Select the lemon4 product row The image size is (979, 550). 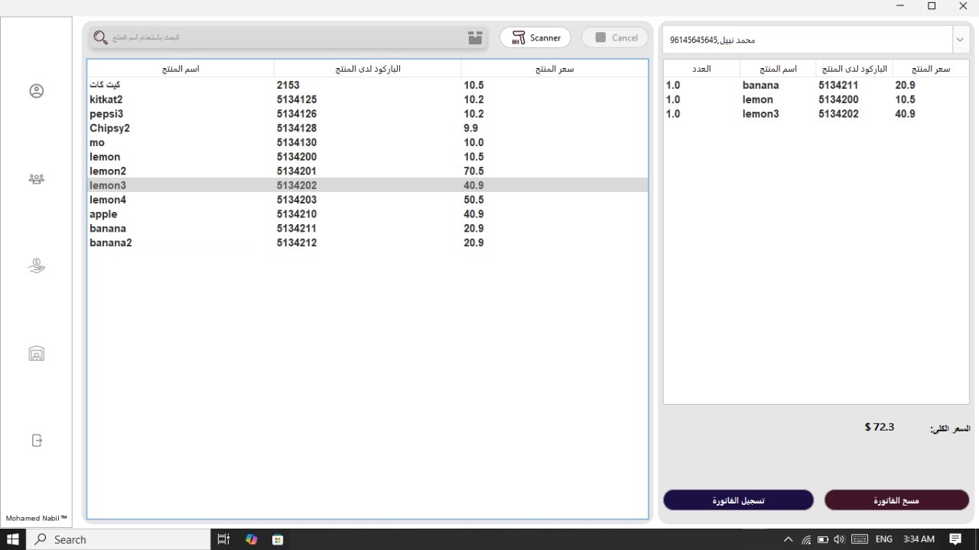[x=367, y=200]
